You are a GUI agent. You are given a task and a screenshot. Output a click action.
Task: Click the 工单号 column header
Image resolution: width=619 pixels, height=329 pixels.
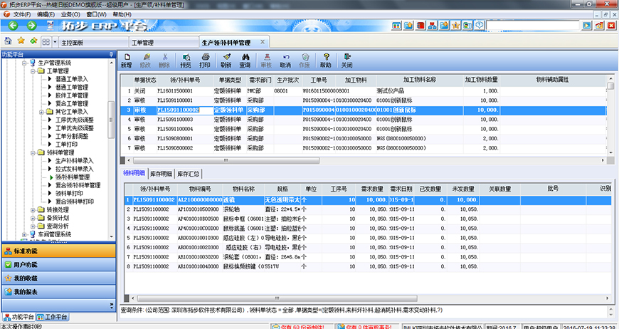pyautogui.click(x=319, y=80)
